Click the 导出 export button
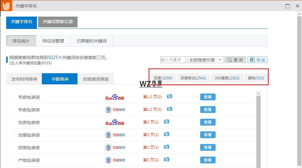Image resolution: width=302 pixels, height=168 pixels. [257, 60]
